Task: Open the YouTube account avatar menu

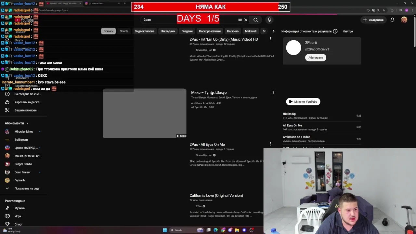Action: point(404,20)
